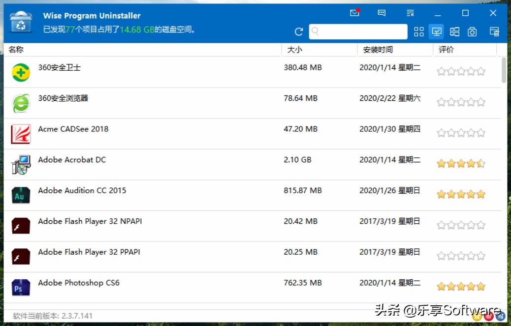Open the mail notification with red badge
Image resolution: width=511 pixels, height=326 pixels.
[354, 13]
